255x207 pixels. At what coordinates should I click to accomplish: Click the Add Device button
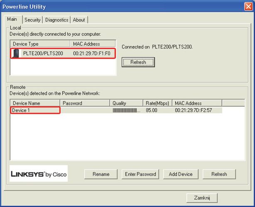tap(181, 174)
